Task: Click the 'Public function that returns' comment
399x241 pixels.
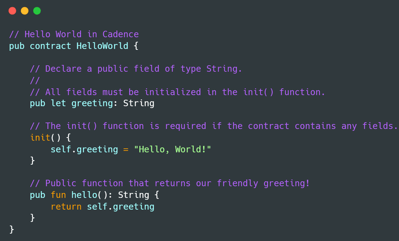Action: click(170, 183)
